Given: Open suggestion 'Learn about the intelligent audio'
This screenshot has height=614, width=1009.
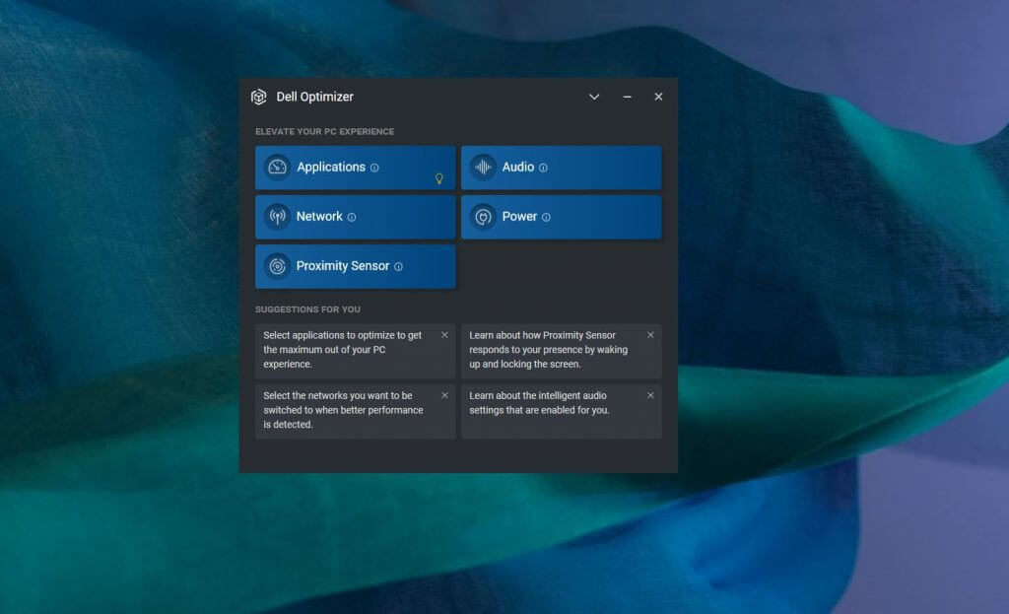Looking at the screenshot, I should (561, 411).
